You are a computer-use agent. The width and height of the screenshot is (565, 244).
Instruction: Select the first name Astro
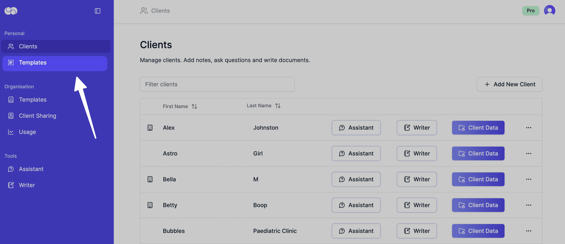(170, 154)
